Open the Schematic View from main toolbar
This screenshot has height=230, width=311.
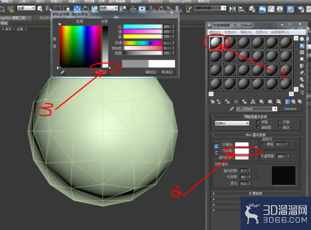(280, 9)
